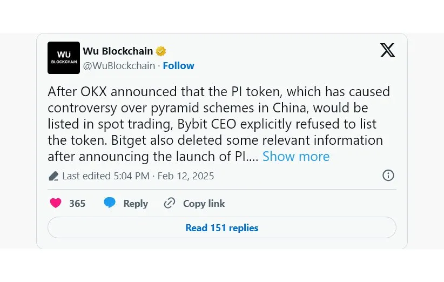
Task: Expand tweet with Show more
Action: [x=295, y=157]
